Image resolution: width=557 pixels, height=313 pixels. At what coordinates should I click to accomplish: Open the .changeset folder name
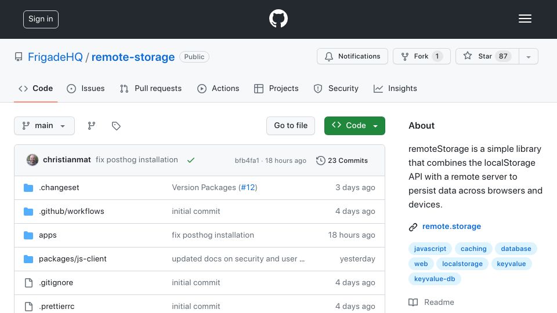[59, 187]
